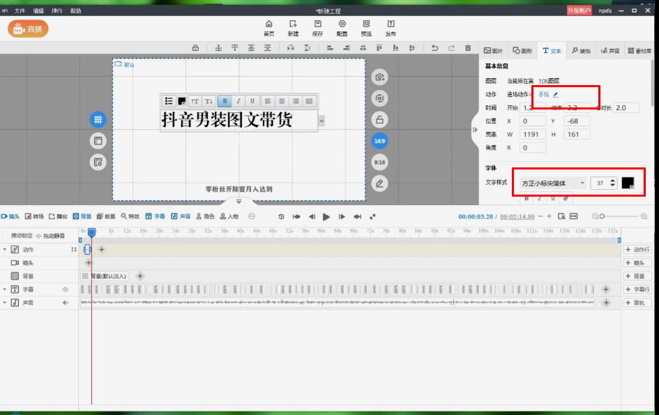Image resolution: width=659 pixels, height=415 pixels.
Task: Click the blue grid display button
Action: [98, 119]
